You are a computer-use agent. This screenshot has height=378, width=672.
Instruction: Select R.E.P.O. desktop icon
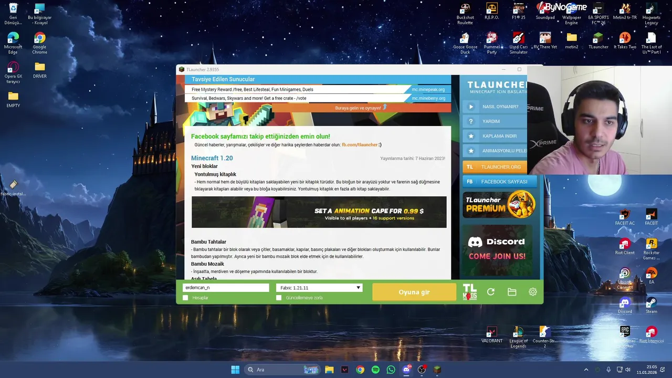pyautogui.click(x=491, y=12)
